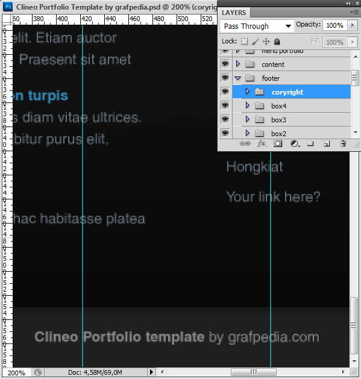
Task: Select the content layer group
Action: (x=291, y=64)
